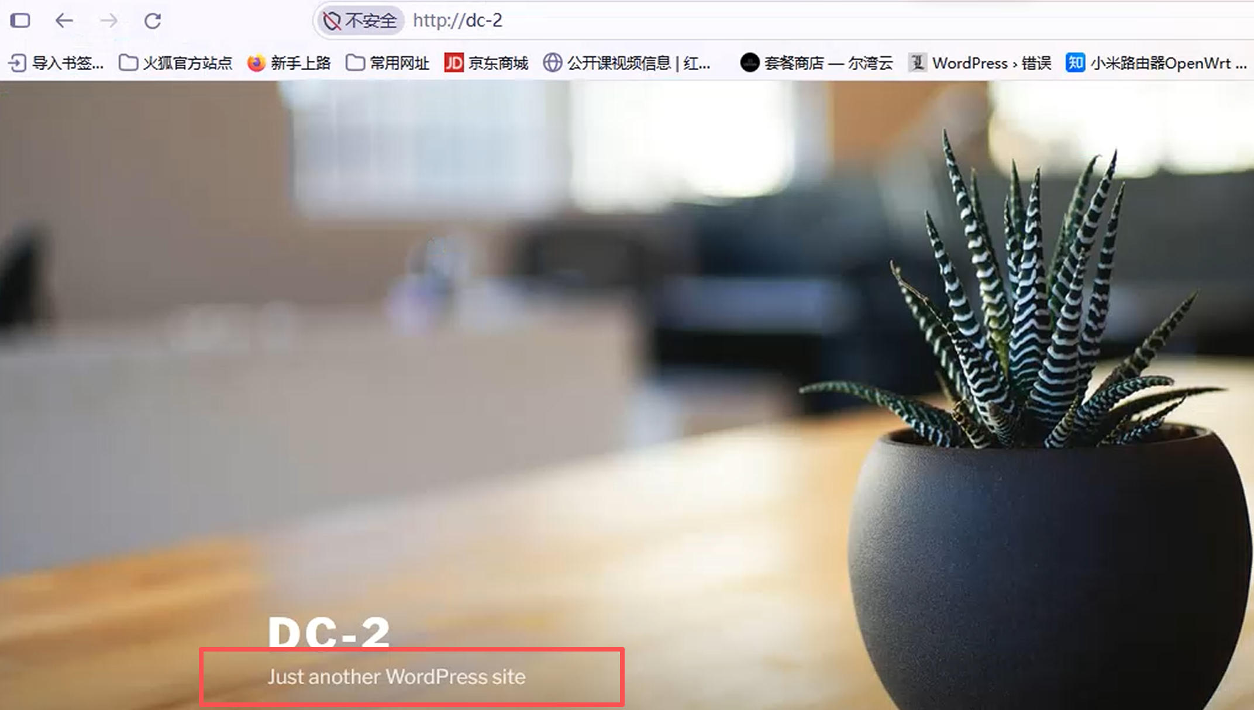Open the 不安全 security indicator
The height and width of the screenshot is (710, 1254).
click(x=360, y=21)
